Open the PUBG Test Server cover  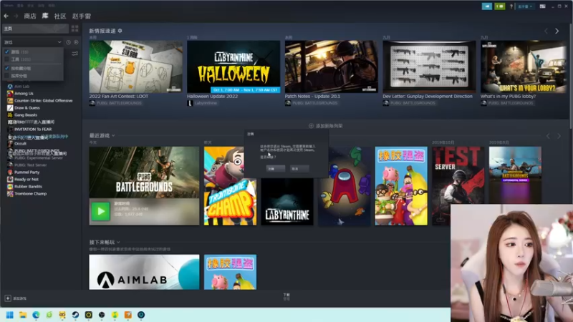click(458, 186)
